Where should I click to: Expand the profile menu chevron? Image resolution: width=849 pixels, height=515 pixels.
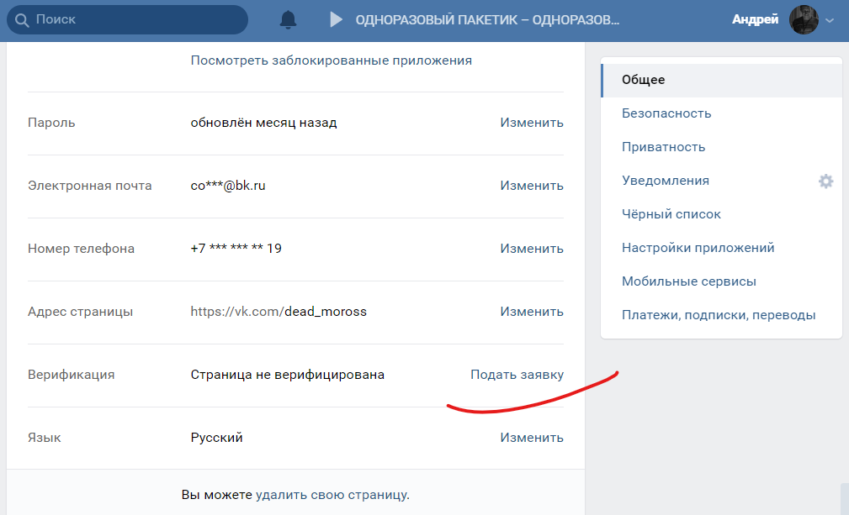click(x=830, y=20)
